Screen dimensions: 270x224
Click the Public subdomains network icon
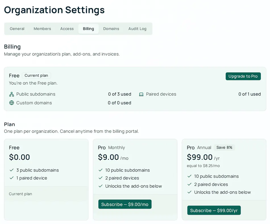click(12, 94)
